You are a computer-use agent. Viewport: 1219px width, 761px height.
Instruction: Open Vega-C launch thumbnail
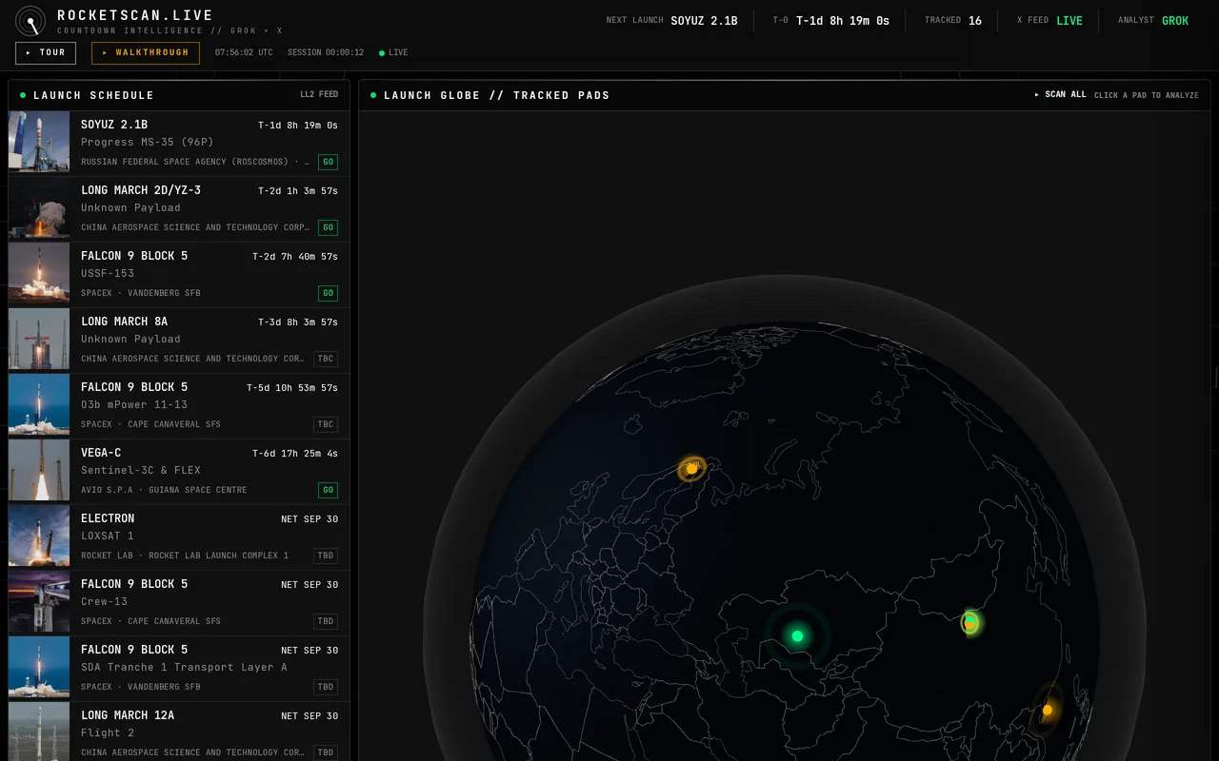(39, 470)
